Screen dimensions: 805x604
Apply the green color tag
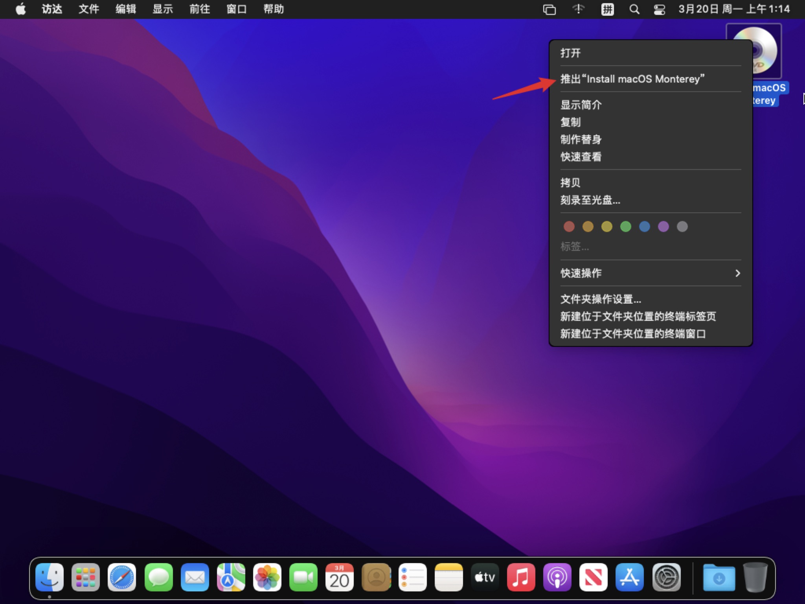click(x=625, y=226)
